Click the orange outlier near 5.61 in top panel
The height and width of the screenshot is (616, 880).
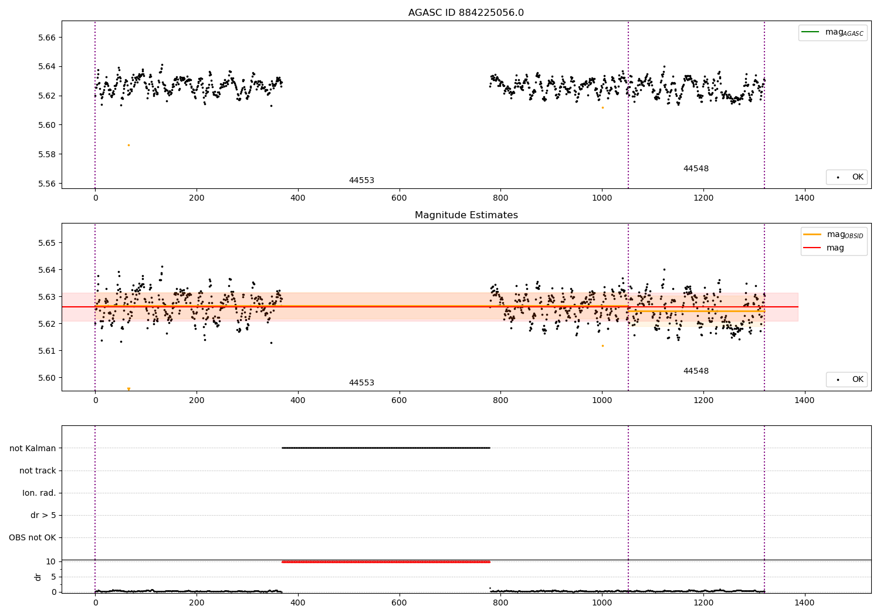point(603,107)
